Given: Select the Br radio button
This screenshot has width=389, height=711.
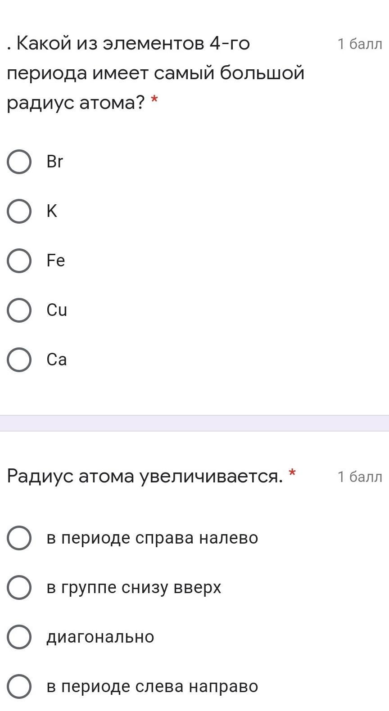Looking at the screenshot, I should pos(19,162).
